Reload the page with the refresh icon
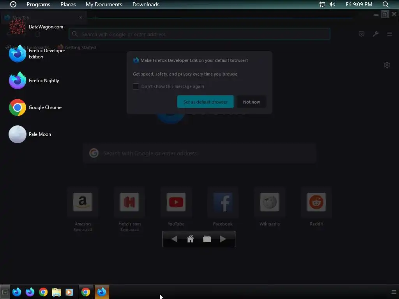This screenshot has height=299, width=399. pyautogui.click(x=37, y=34)
